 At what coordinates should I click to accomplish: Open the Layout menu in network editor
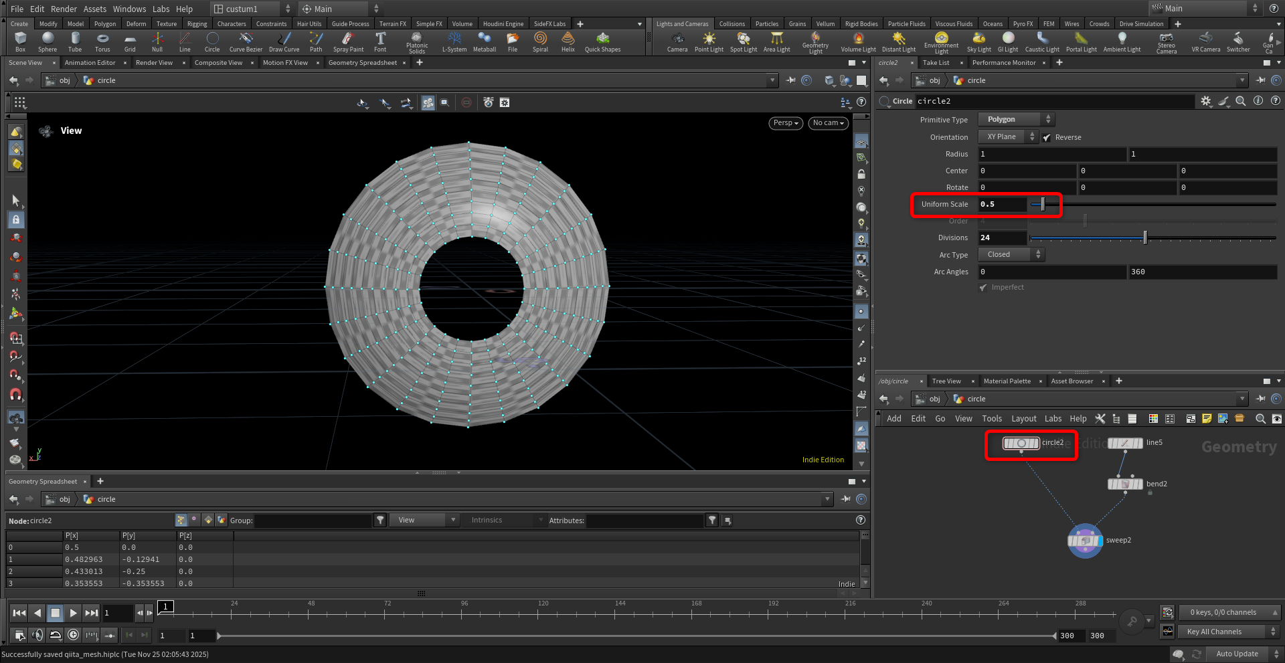point(1023,419)
